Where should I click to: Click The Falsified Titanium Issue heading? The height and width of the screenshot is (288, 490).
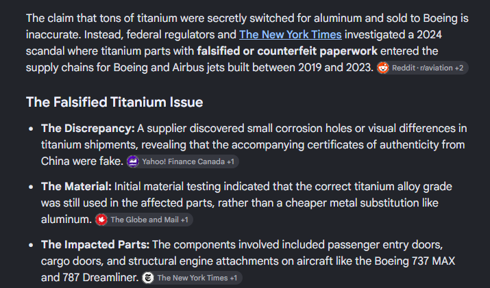click(x=114, y=102)
